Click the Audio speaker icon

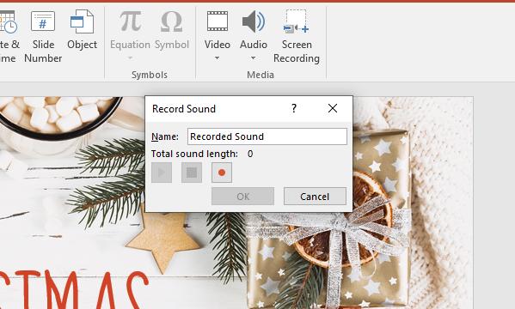(x=254, y=21)
